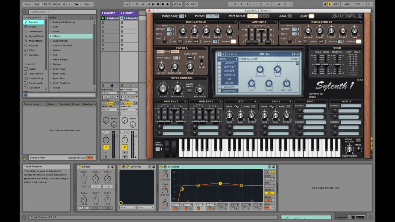Toggle Adaptive Q On button
The image size is (395, 222).
point(269,193)
